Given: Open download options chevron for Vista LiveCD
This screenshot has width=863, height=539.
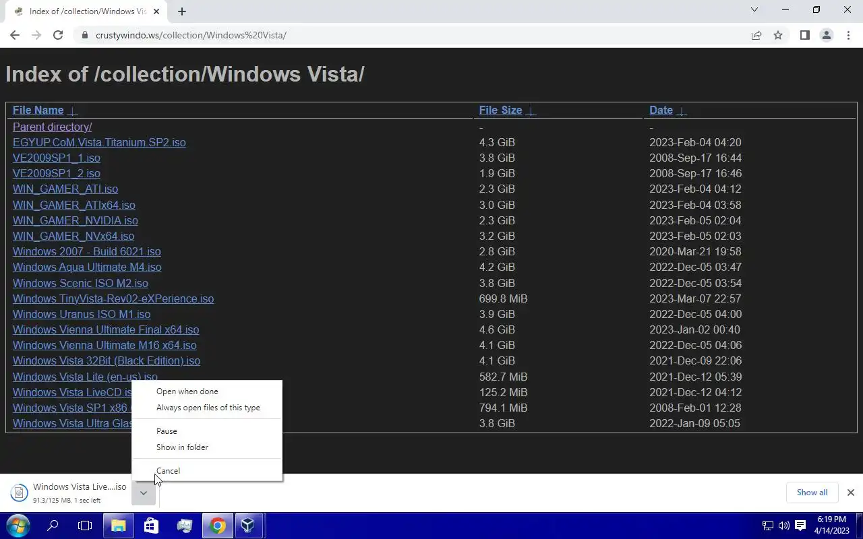Looking at the screenshot, I should pyautogui.click(x=143, y=493).
